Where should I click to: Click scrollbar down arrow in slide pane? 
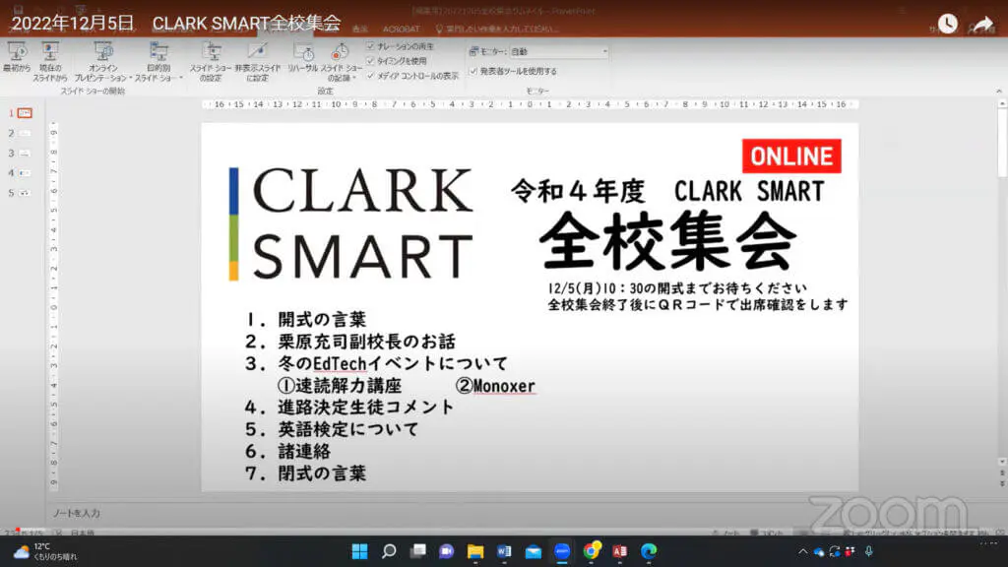click(x=1001, y=462)
